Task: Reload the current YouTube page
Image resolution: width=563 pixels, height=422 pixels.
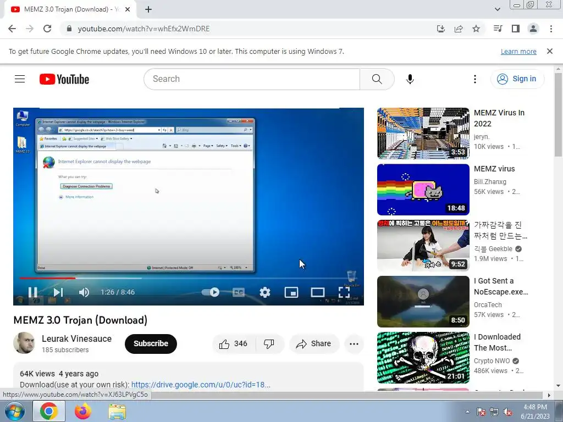Action: click(47, 29)
